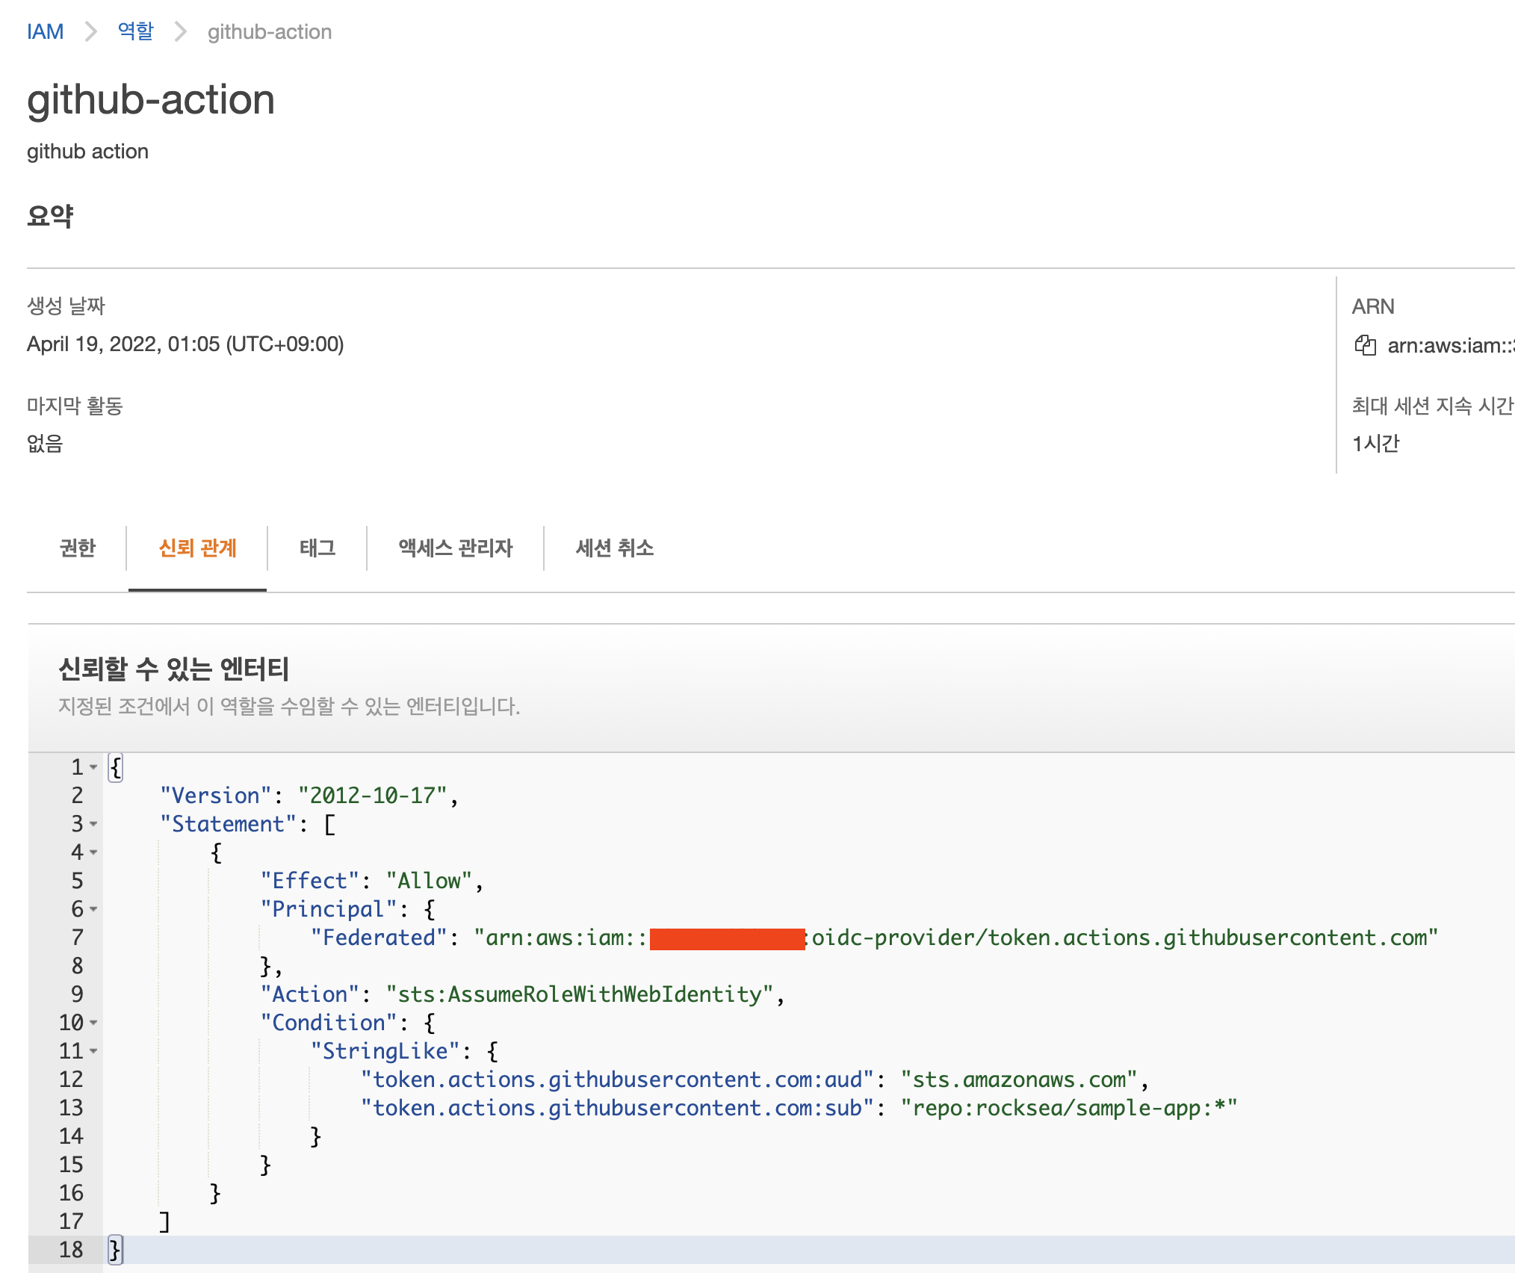Go to the 역할 breadcrumb link
The image size is (1515, 1273).
[135, 31]
